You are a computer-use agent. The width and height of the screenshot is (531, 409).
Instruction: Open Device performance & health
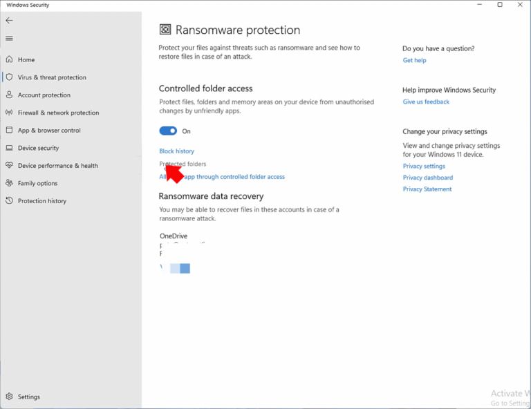[57, 165]
